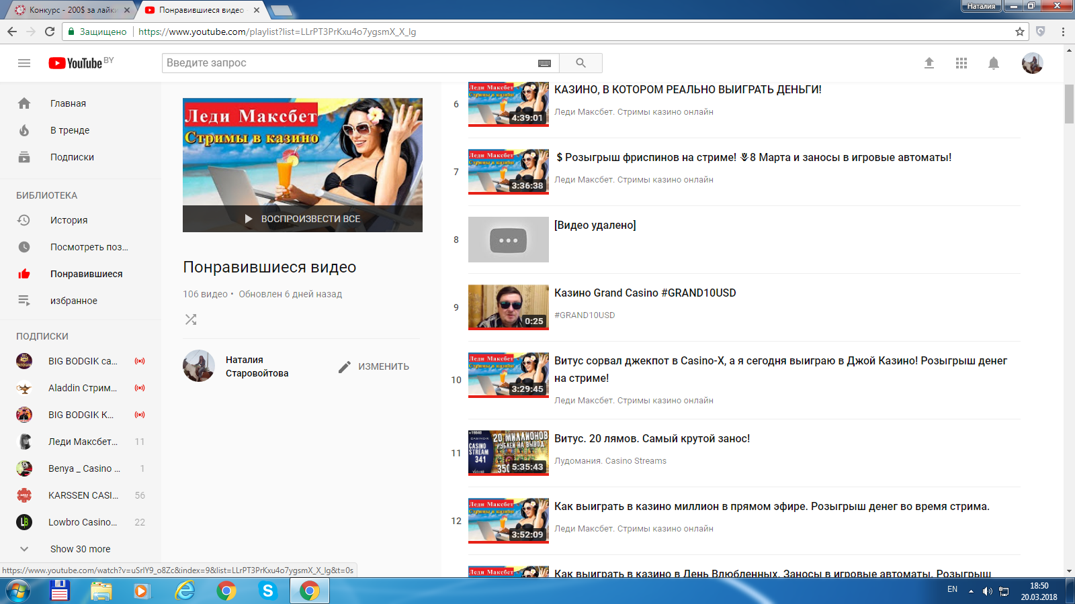
Task: Open BIG BODGIK ca... subscription, first one
Action: pos(81,361)
